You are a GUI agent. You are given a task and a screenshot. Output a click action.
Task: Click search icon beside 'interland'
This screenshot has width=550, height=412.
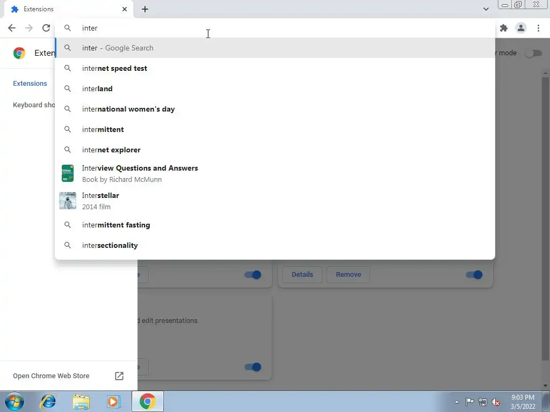coord(68,89)
